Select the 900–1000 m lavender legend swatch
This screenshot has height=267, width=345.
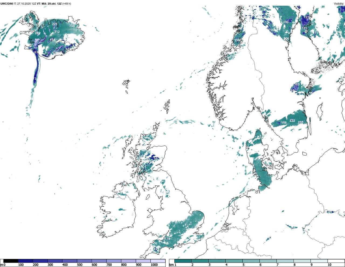tap(143, 261)
